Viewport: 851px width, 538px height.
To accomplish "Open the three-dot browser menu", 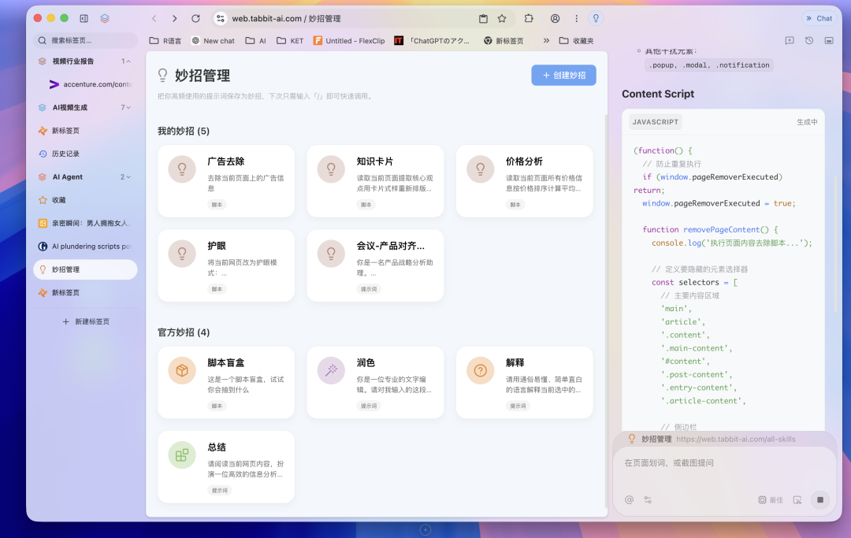I will [576, 18].
